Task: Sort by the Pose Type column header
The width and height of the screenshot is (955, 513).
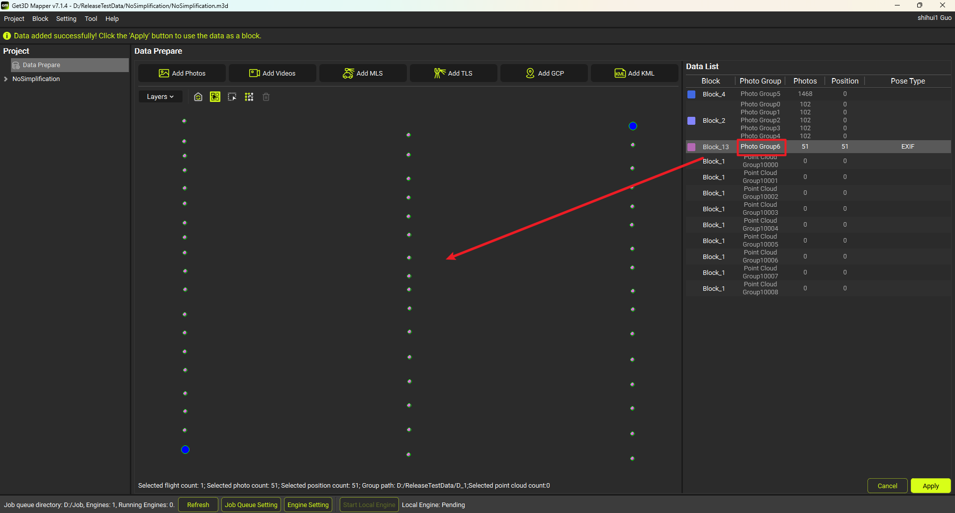Action: tap(907, 81)
